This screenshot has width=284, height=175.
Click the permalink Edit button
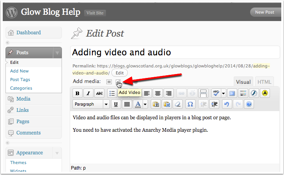click(120, 73)
